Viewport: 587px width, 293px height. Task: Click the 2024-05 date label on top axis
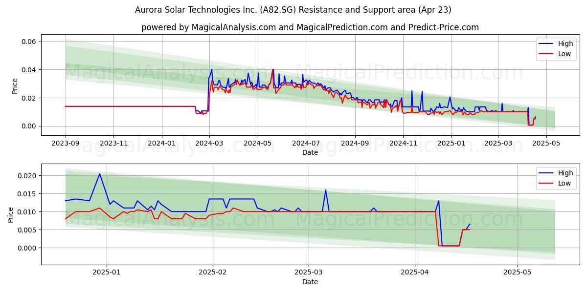tap(257, 143)
